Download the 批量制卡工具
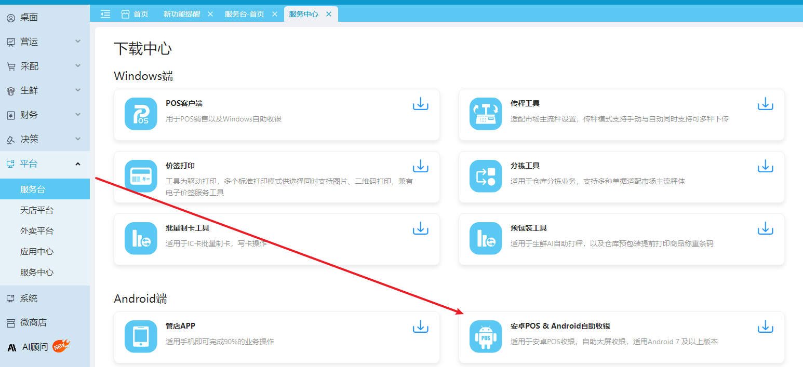Image resolution: width=803 pixels, height=367 pixels. coord(420,228)
